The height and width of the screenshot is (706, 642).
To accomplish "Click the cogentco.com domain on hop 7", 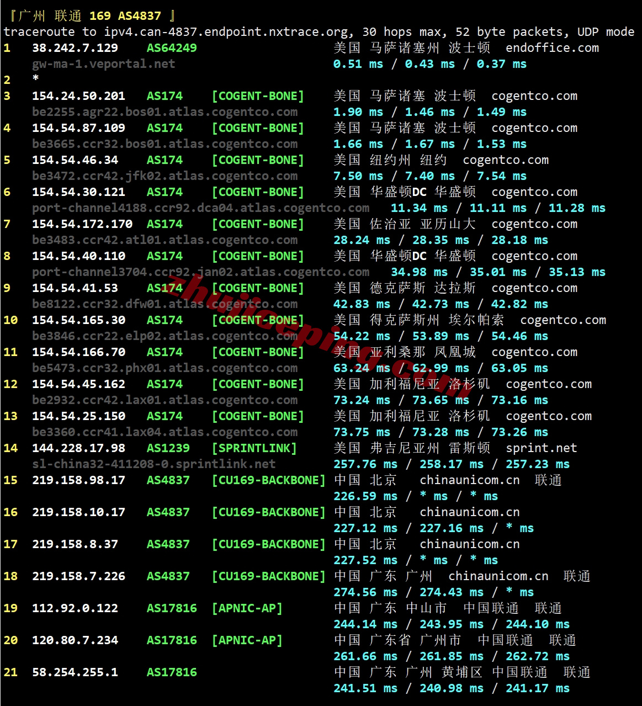I will (x=533, y=224).
